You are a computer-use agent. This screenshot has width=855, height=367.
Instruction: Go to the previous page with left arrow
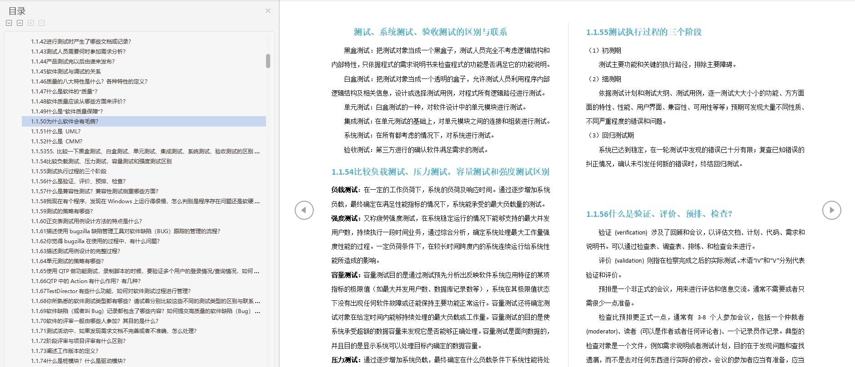pos(304,210)
